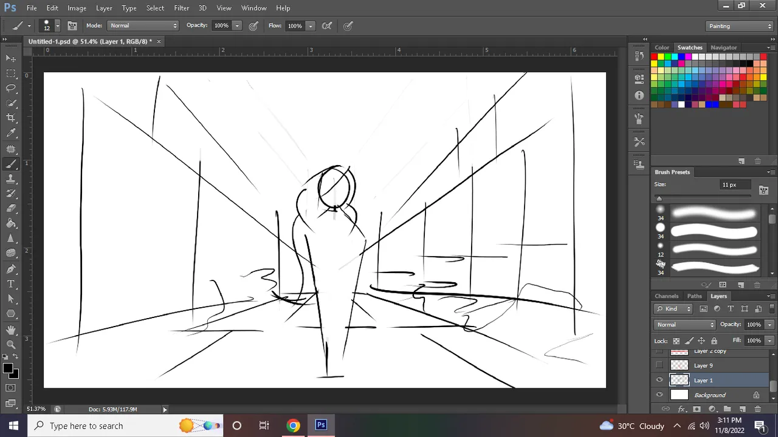The width and height of the screenshot is (778, 437).
Task: Open the layer Fill dropdown arrow
Action: click(769, 340)
